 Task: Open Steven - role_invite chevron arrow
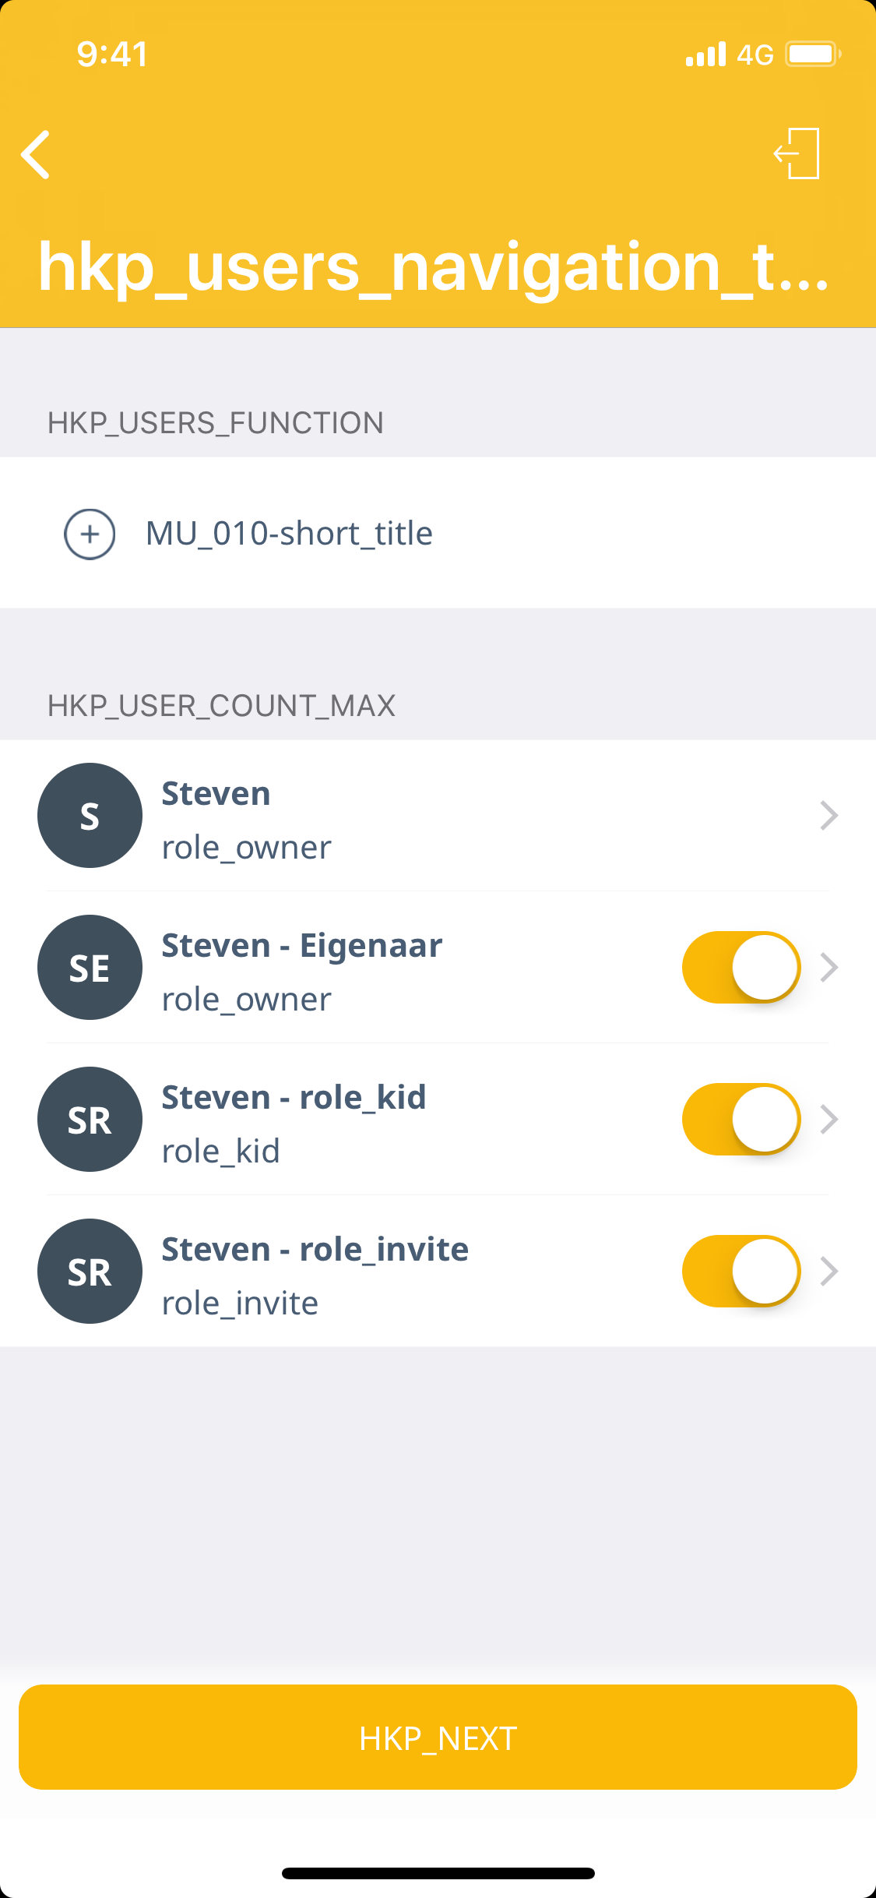coord(829,1271)
